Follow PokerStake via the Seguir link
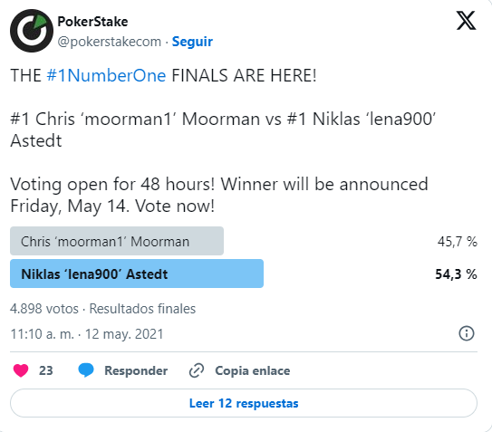492x432 pixels. [x=192, y=42]
